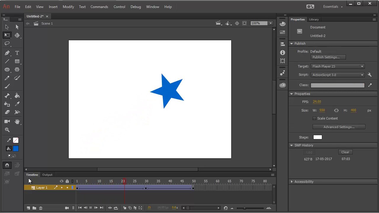Select the Zoom magnifier tool
379x213 pixels.
(7, 130)
